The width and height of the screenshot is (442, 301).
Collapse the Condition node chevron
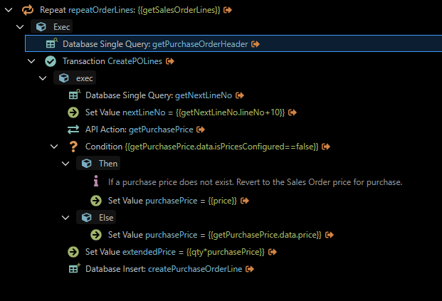[54, 147]
